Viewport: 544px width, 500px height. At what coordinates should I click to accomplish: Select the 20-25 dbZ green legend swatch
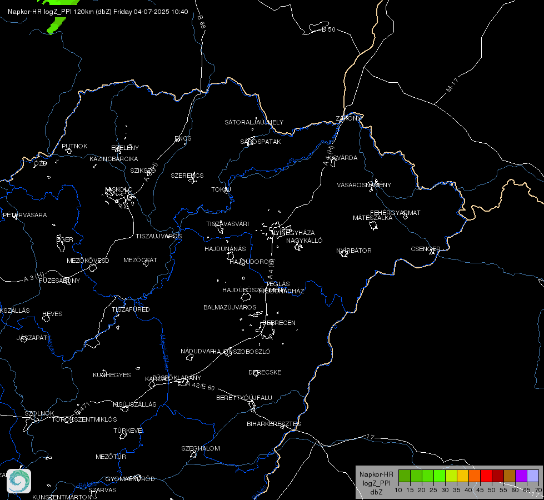click(428, 476)
